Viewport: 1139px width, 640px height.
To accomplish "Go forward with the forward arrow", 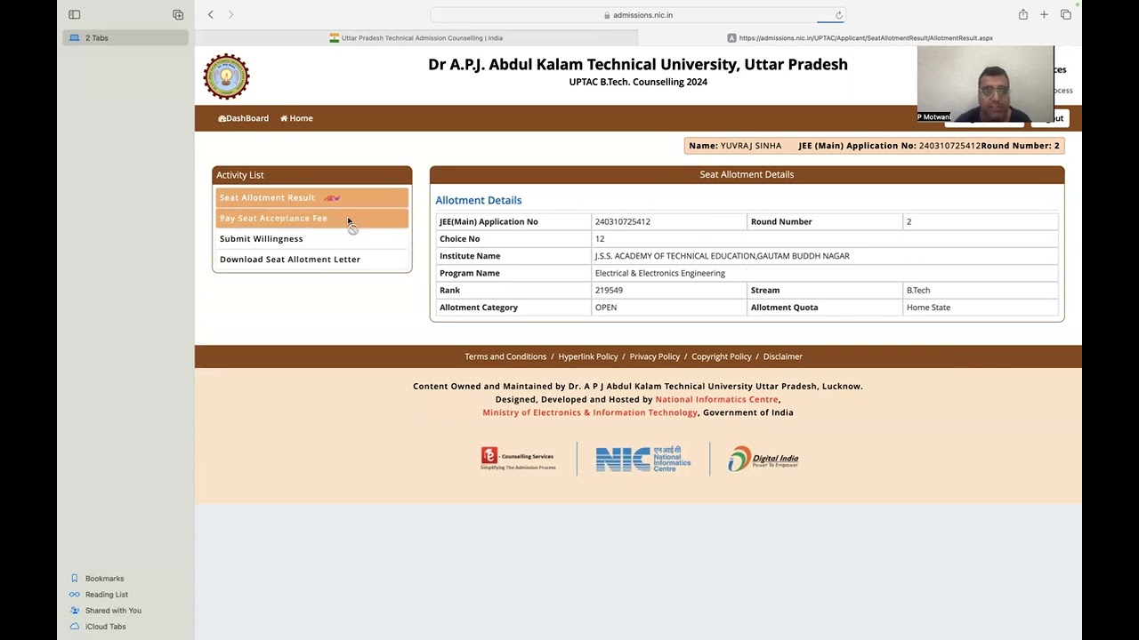I will pyautogui.click(x=231, y=14).
